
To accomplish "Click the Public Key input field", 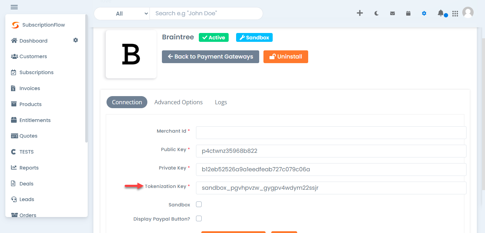I will point(331,151).
